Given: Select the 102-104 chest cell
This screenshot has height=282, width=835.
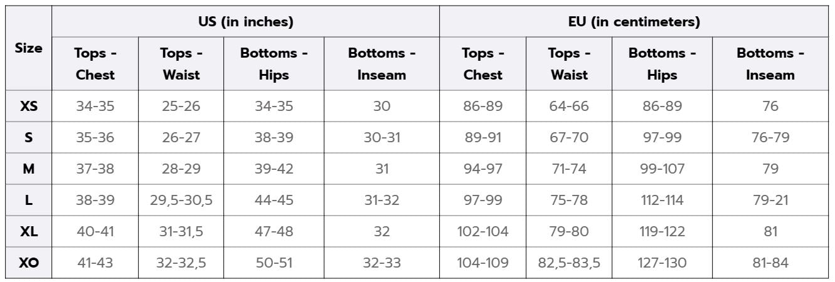Looking at the screenshot, I should [483, 232].
